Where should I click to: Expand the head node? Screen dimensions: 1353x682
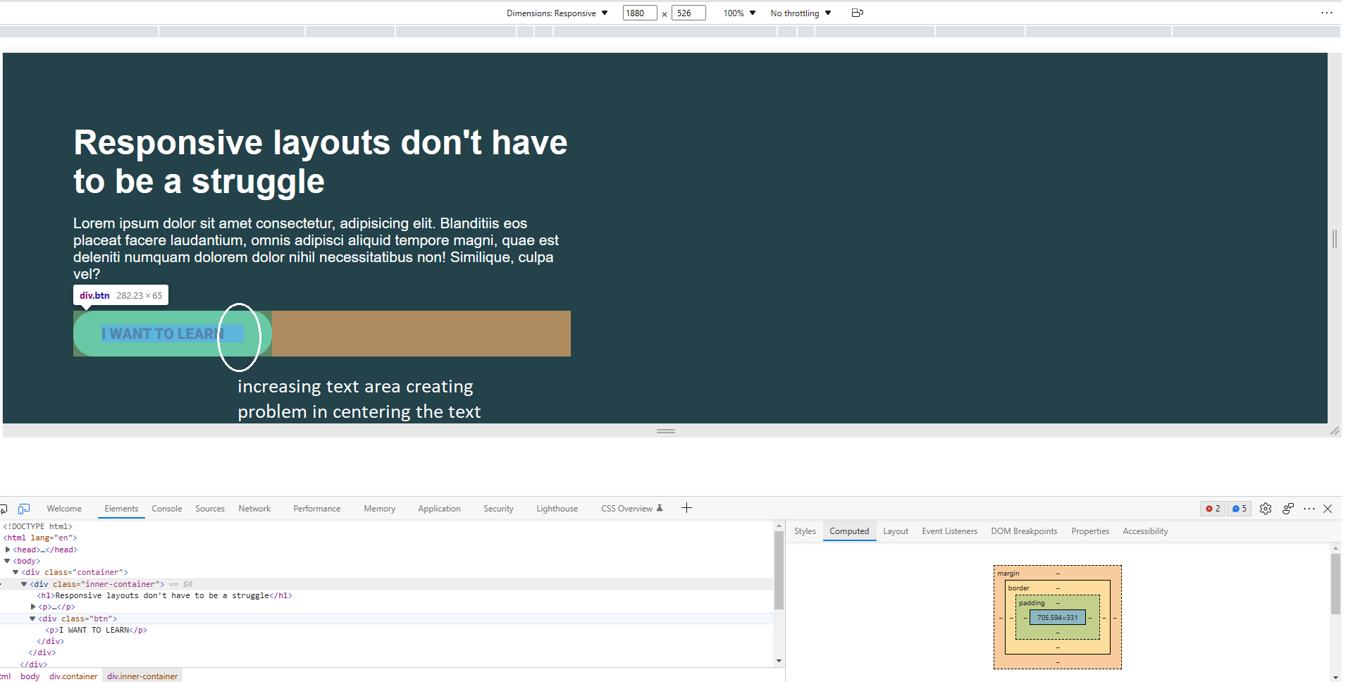8,550
